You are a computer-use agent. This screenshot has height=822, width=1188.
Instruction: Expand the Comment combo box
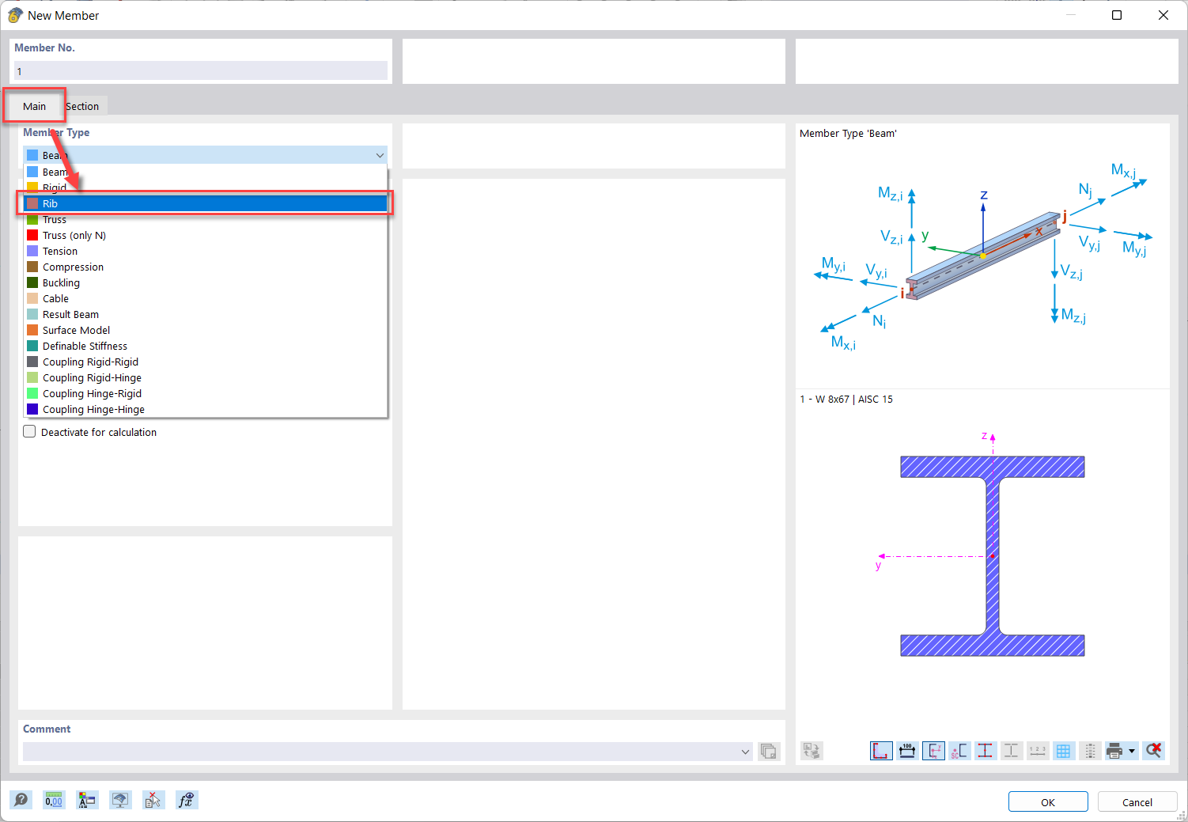pos(744,751)
